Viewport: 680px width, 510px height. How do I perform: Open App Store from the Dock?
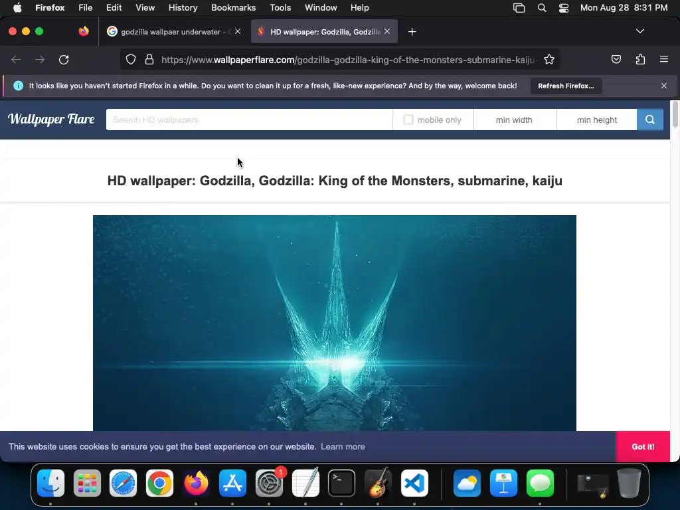[233, 483]
